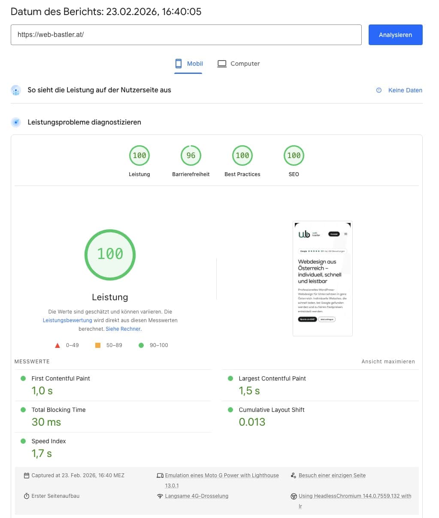The width and height of the screenshot is (439, 518).
Task: Click the Erster Seitenaufbau text
Action: coord(55,496)
